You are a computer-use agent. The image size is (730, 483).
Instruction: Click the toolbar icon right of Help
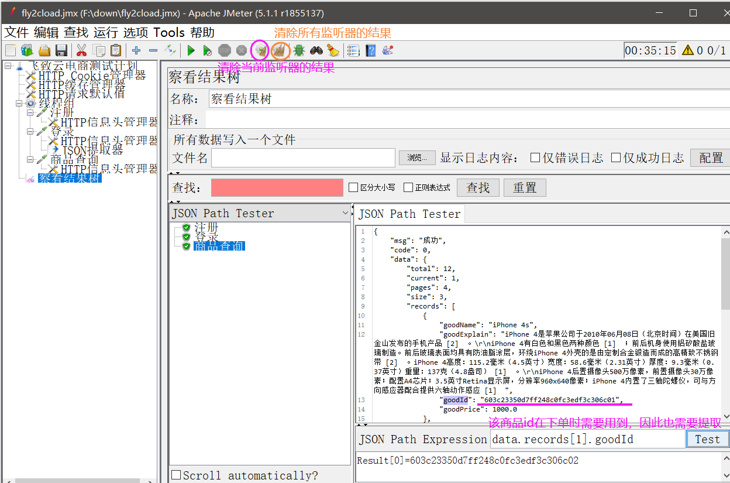tap(387, 50)
